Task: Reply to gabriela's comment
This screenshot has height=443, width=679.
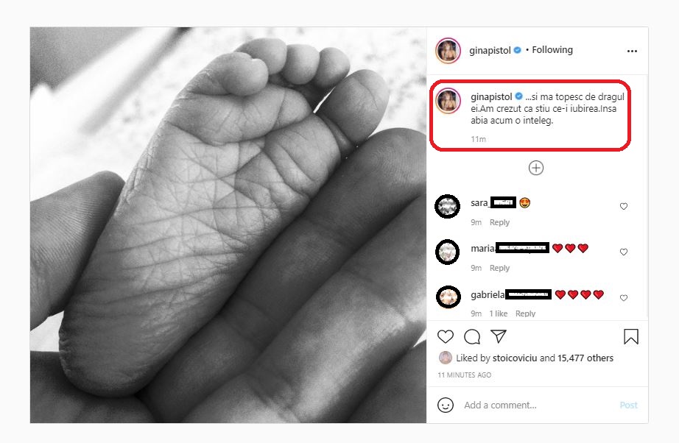Action: [526, 313]
